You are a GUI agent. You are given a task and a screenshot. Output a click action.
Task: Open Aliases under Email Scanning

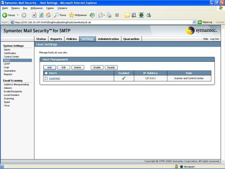8,88
